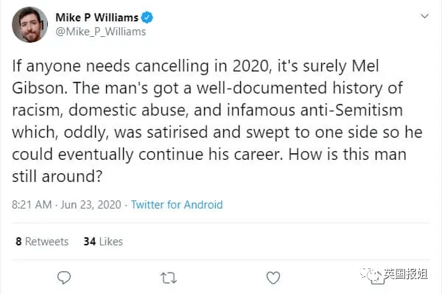Open Mike P Williams' profile picture

[x=29, y=24]
